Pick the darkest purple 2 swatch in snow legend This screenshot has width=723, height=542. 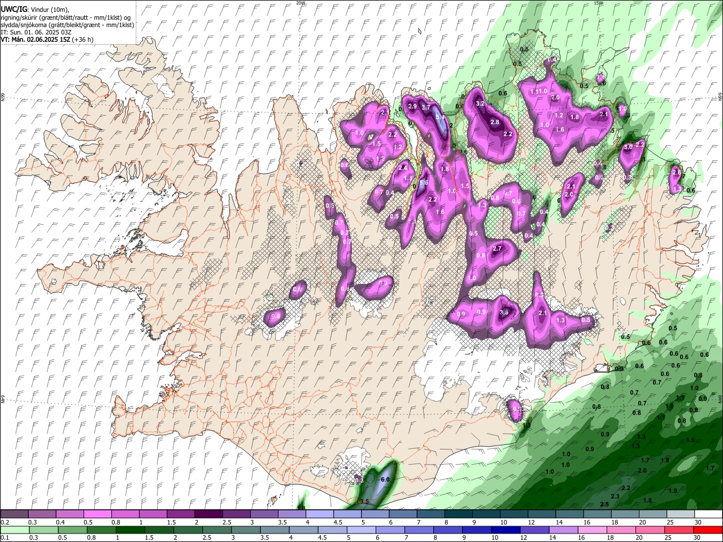click(x=208, y=514)
